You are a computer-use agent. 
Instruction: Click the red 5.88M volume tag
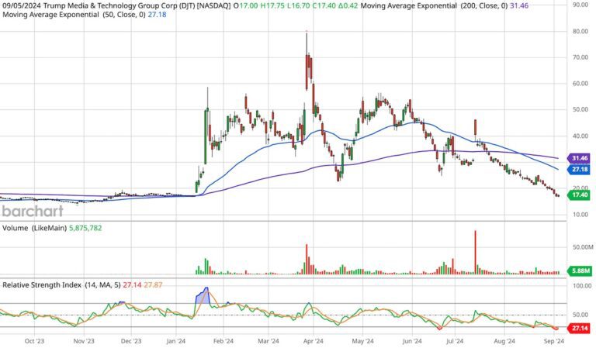579,270
